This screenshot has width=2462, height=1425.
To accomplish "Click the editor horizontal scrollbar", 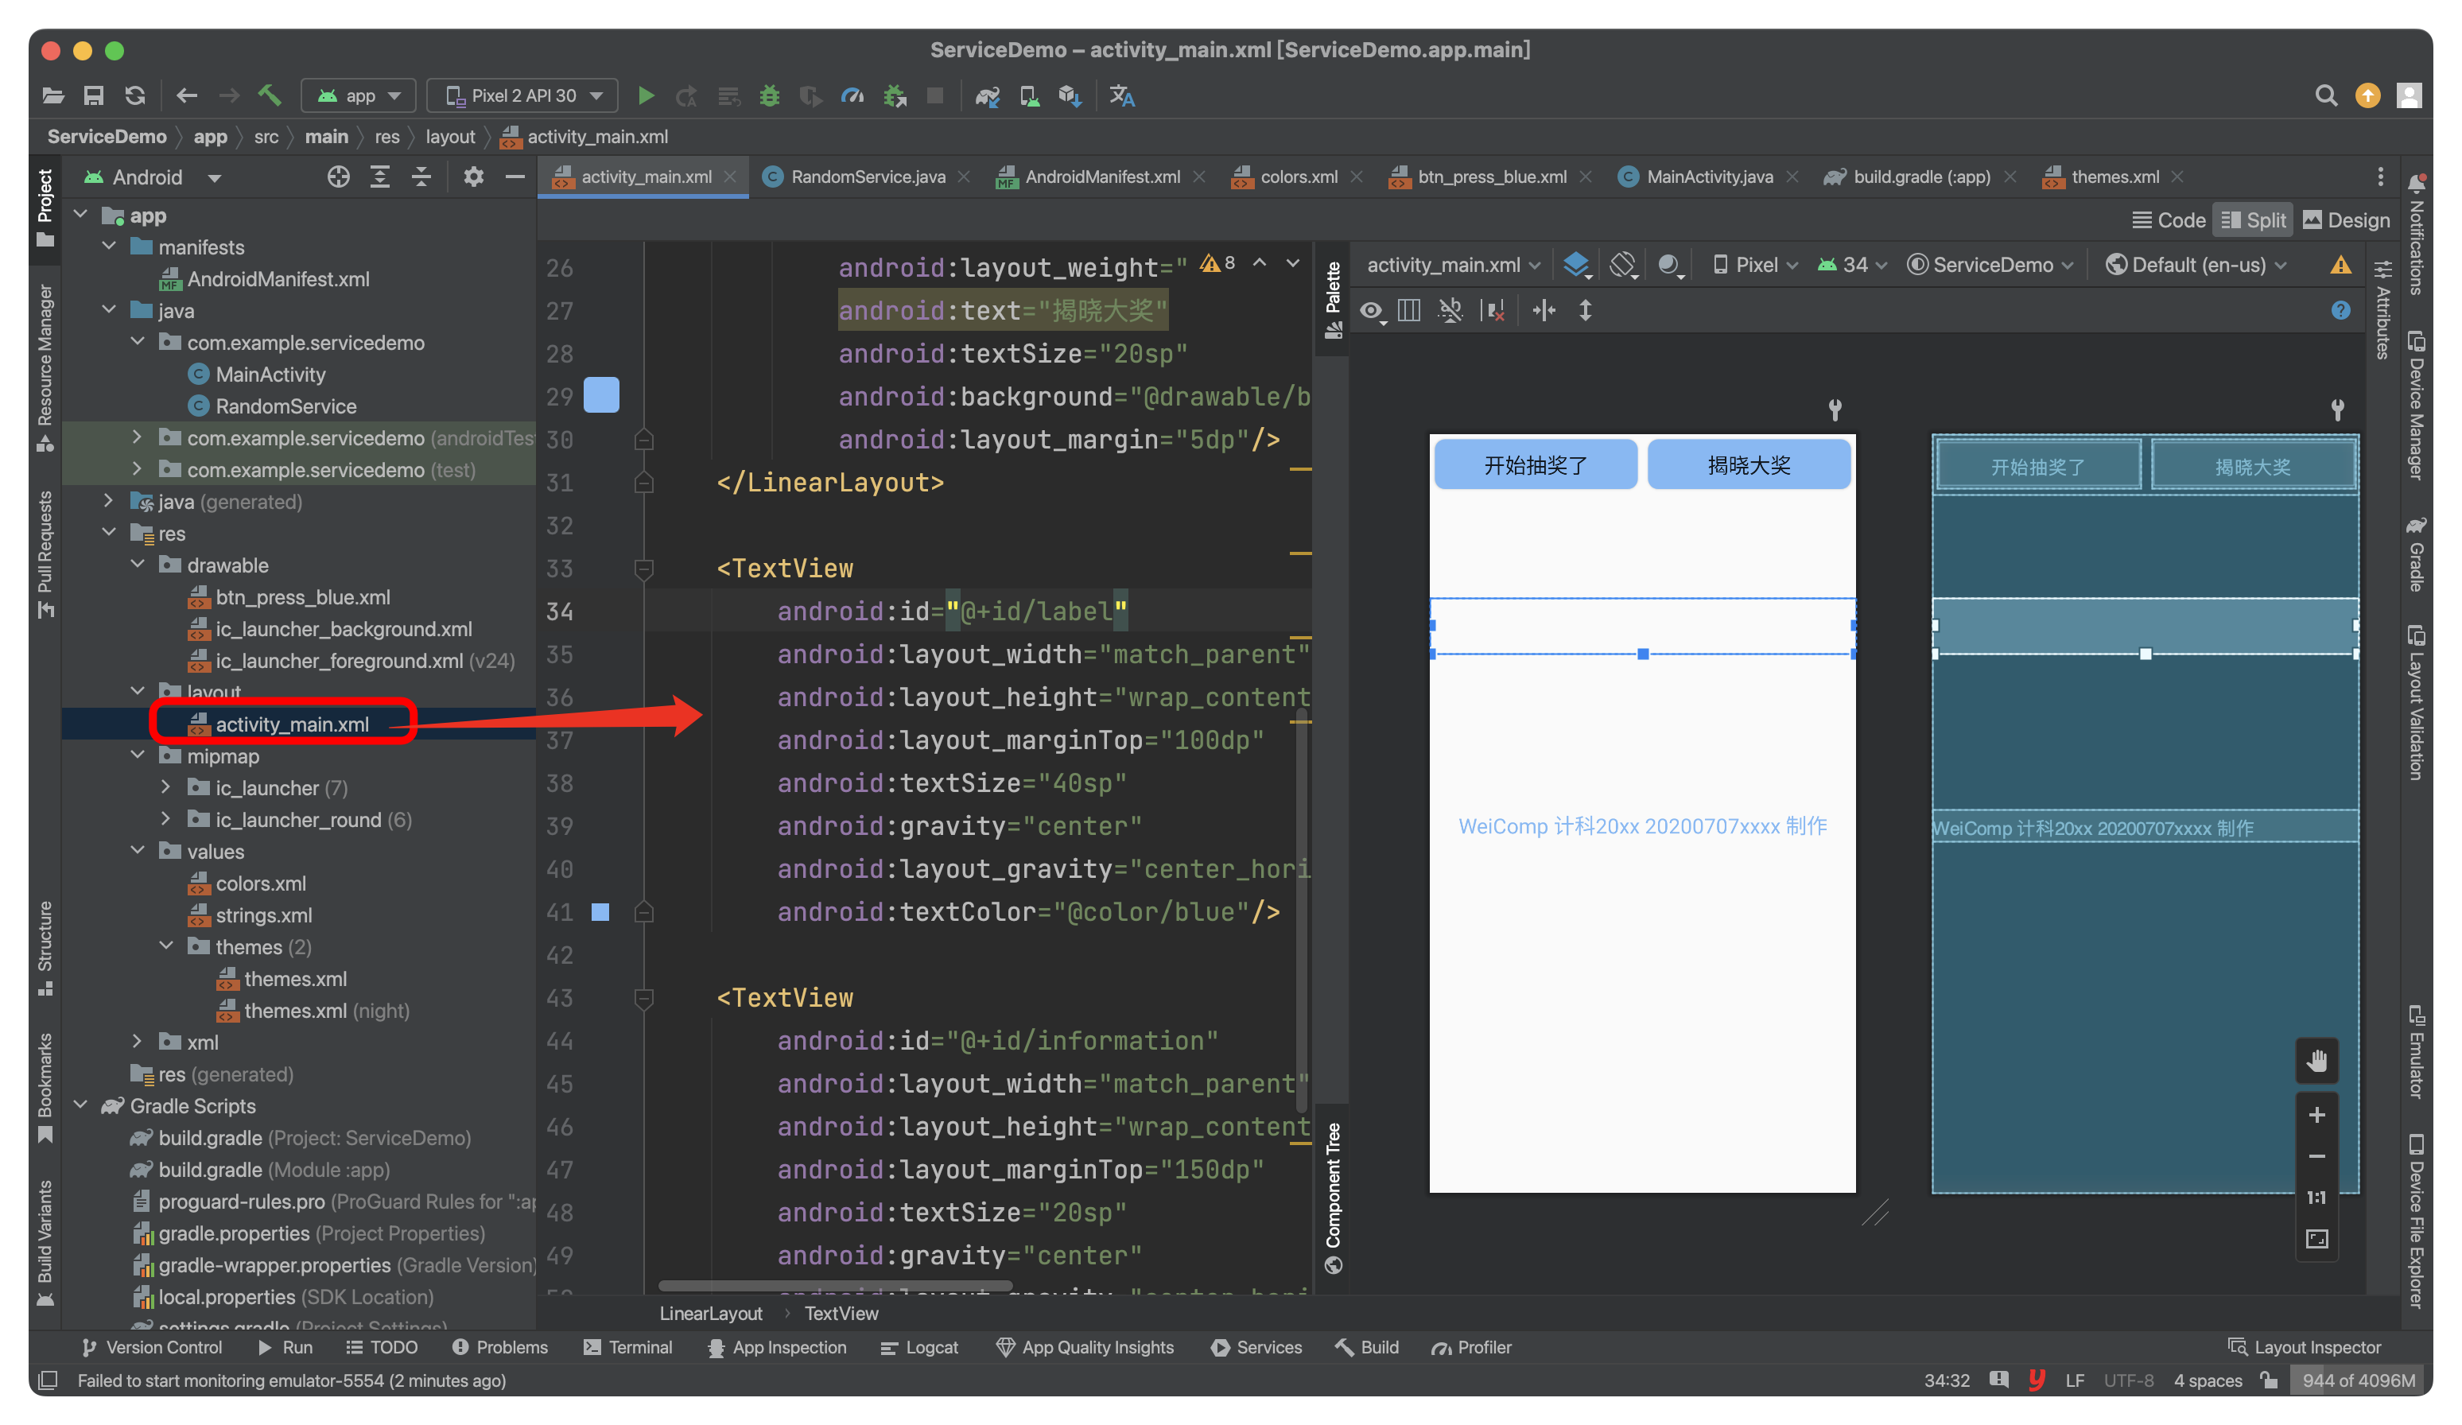I will [x=835, y=1285].
